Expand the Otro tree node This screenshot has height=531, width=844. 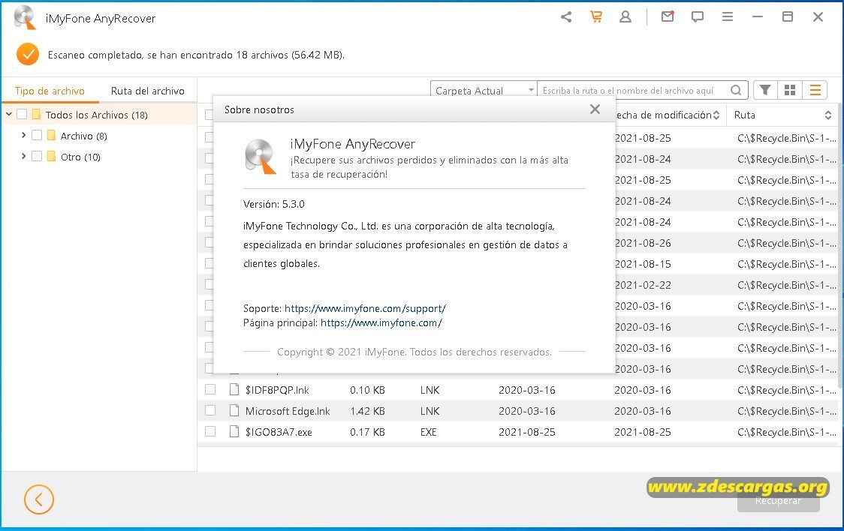pyautogui.click(x=23, y=156)
